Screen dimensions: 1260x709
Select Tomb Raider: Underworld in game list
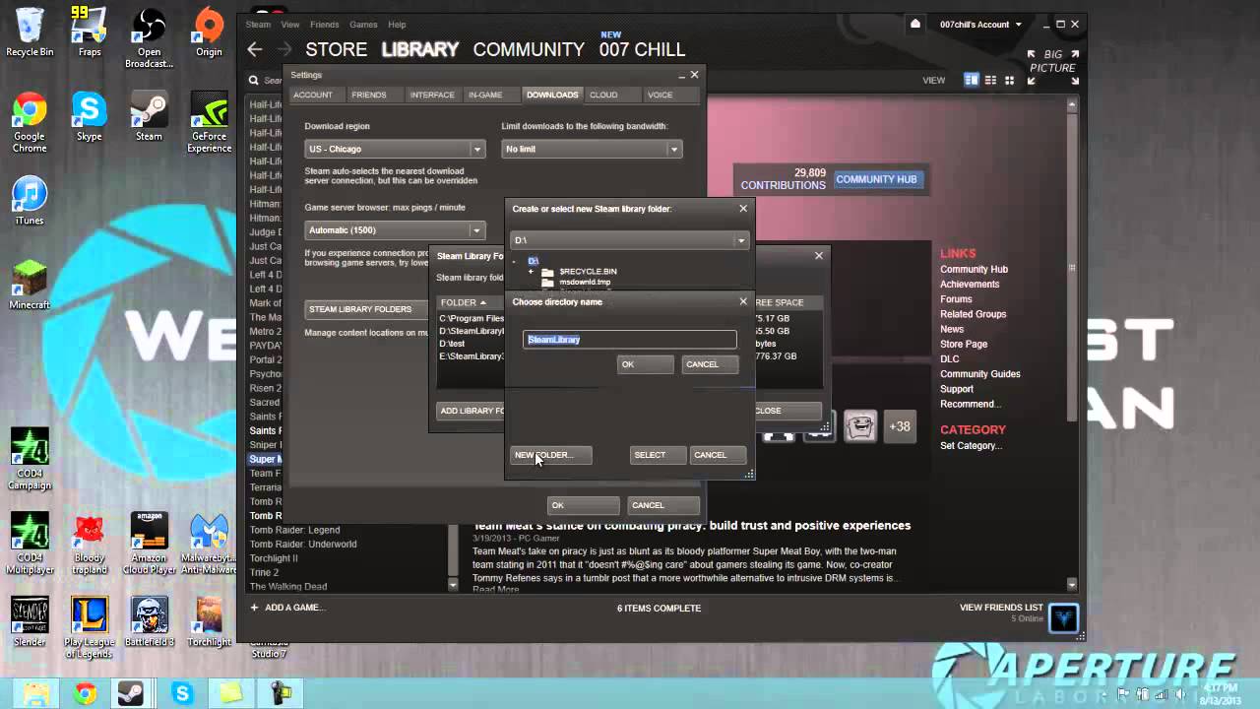click(x=303, y=544)
